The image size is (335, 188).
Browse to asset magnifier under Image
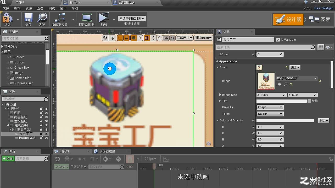point(286,84)
